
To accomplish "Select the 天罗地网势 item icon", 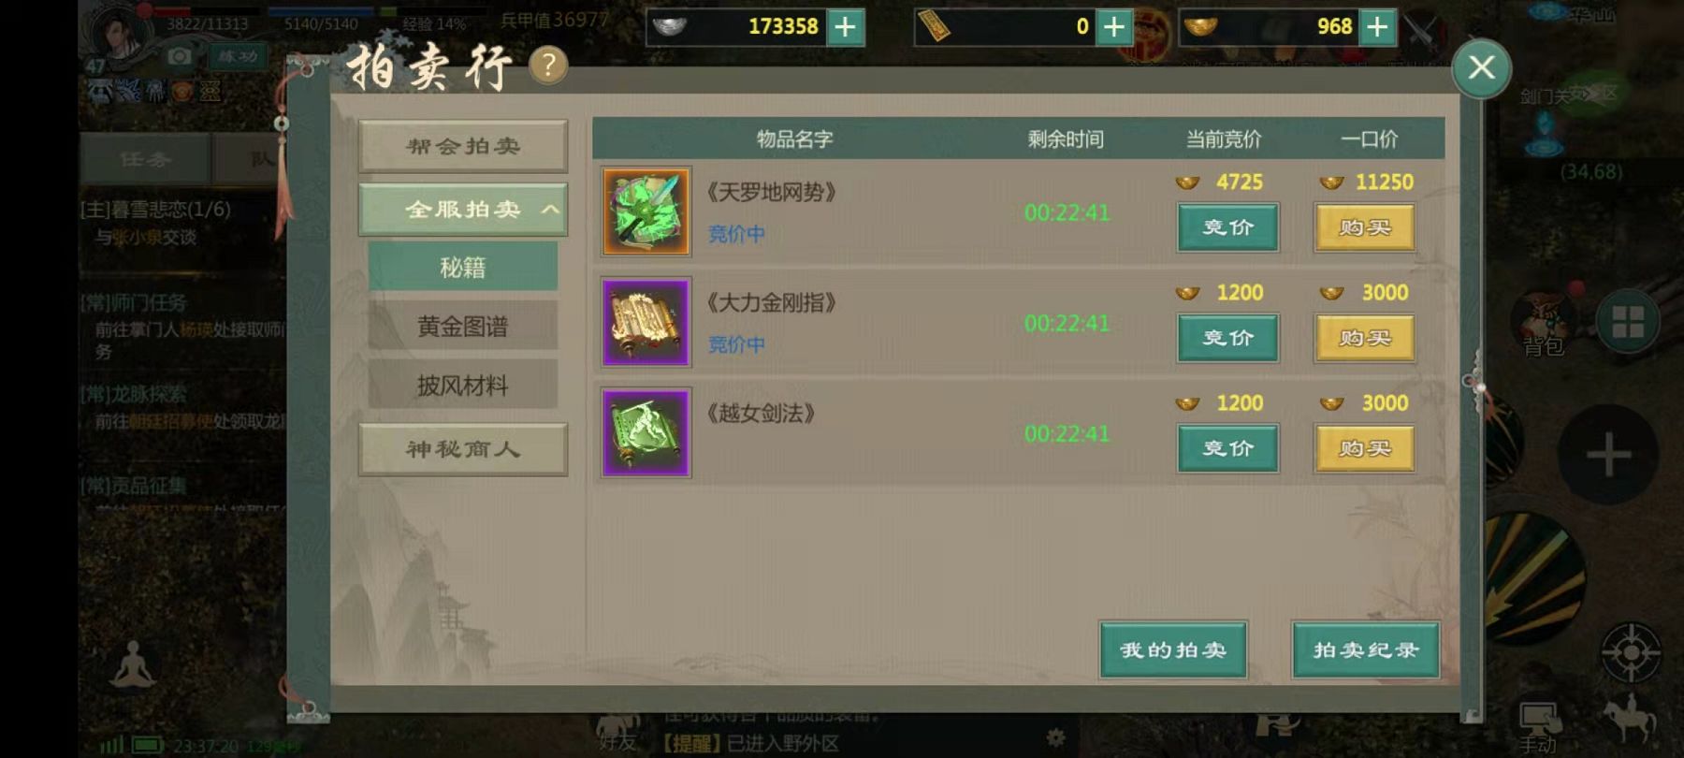I will (646, 211).
